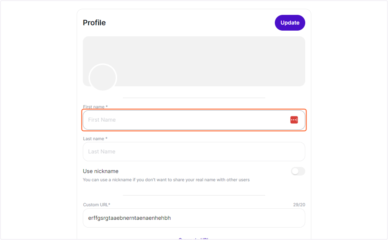388x240 pixels.
Task: Toggle the Use nickname switch
Action: 298,171
